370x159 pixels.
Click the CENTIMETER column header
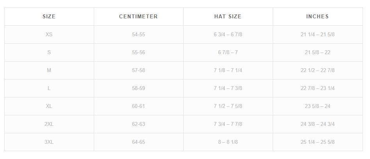(138, 16)
